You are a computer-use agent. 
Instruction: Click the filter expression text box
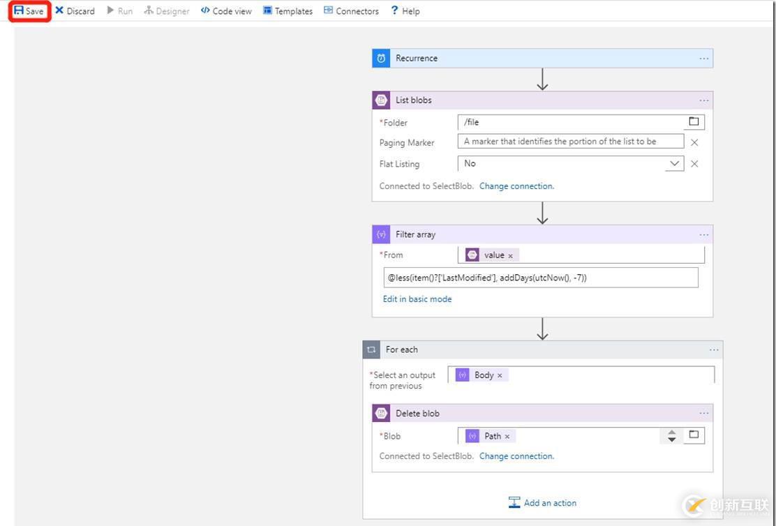click(x=541, y=278)
